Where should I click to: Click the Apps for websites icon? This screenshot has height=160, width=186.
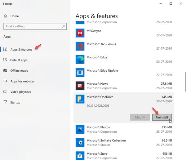click(5, 81)
